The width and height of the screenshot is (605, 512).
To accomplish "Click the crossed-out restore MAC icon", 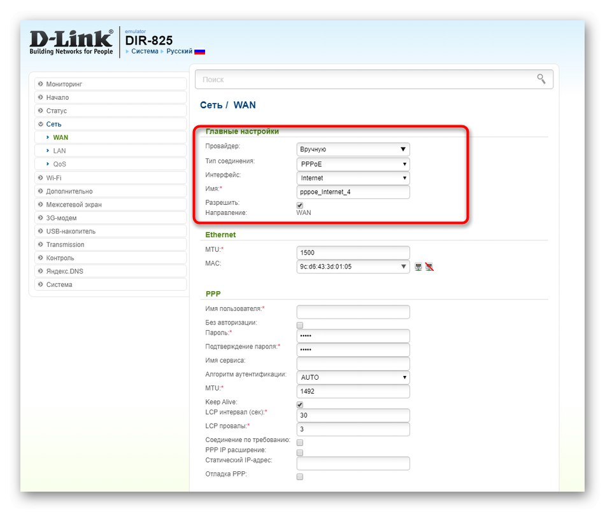I will tap(431, 266).
